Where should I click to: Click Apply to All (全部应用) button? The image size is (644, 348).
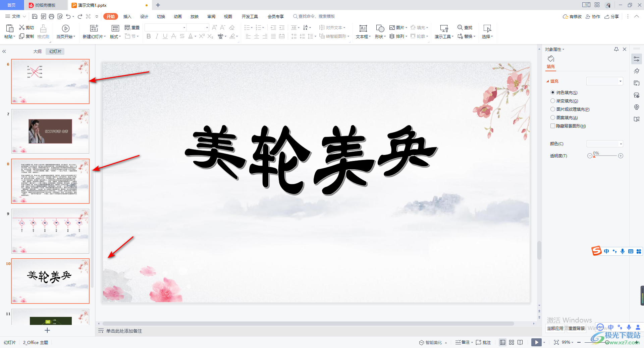[x=555, y=328]
